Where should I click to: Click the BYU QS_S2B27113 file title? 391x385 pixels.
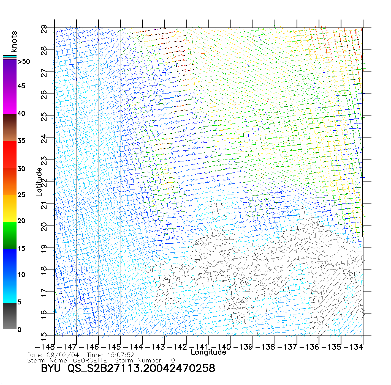pos(128,368)
